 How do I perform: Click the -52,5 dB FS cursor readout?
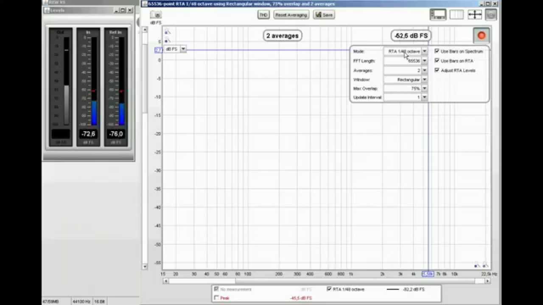(411, 36)
